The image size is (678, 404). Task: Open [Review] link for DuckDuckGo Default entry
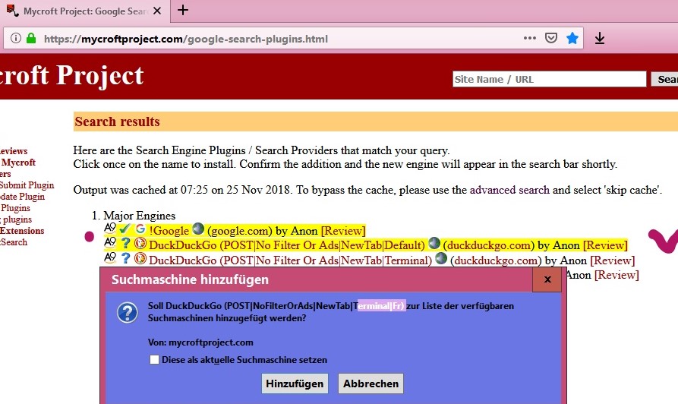[605, 245]
